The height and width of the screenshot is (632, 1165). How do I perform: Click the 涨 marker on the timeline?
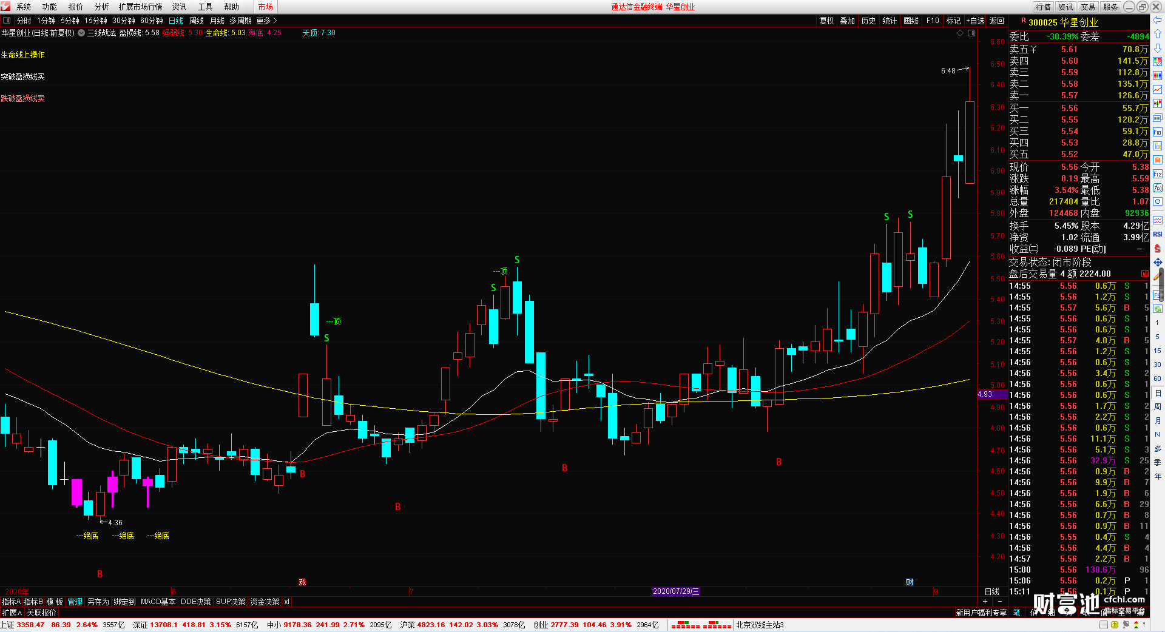point(302,582)
